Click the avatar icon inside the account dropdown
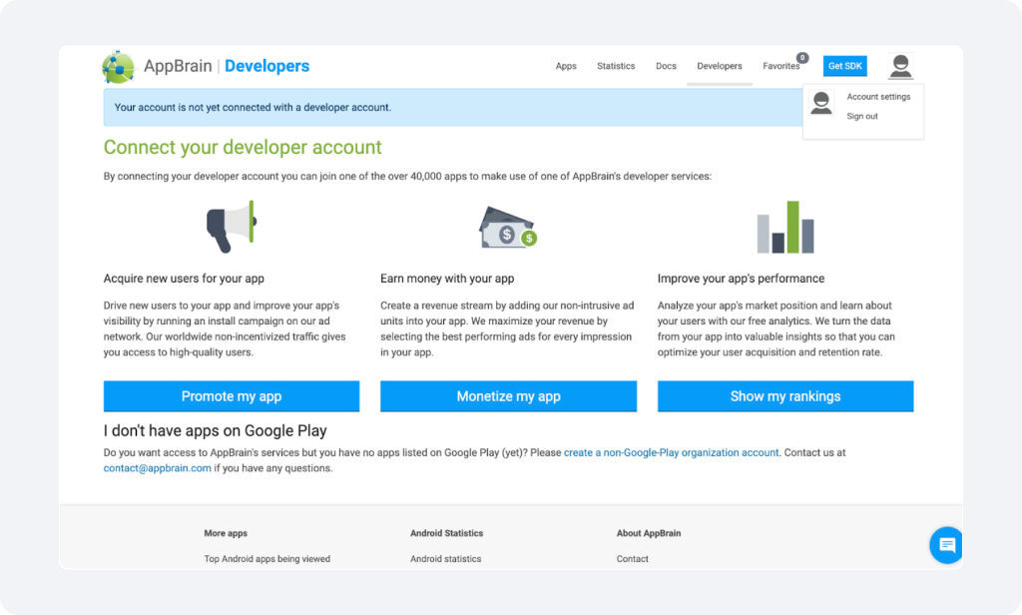The image size is (1022, 615). click(x=820, y=103)
